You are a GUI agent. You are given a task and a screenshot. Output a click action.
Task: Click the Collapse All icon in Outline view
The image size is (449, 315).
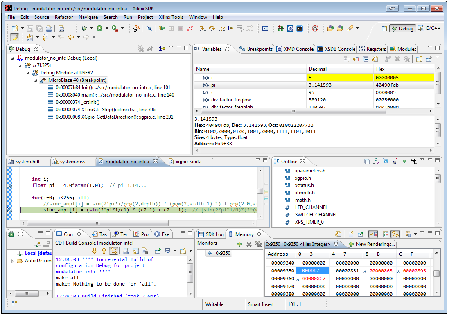click(367, 161)
